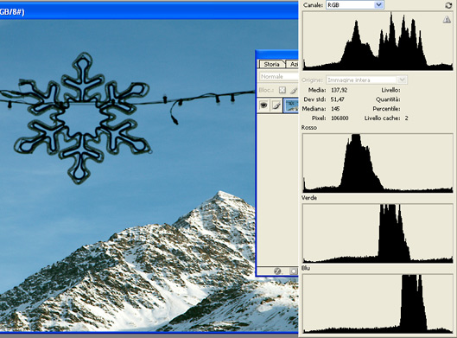Click the cached data warning triangle icon
The image size is (457, 338).
447,20
